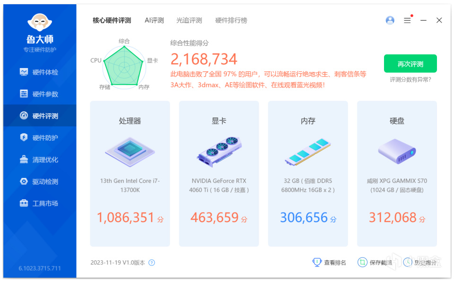Click 查看排名 with trophy icon
454x281 pixels.
329,262
